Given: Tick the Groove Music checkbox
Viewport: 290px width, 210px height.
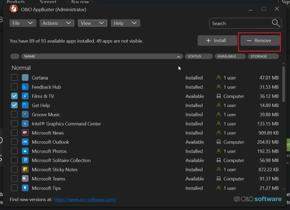Looking at the screenshot, I should [14, 115].
